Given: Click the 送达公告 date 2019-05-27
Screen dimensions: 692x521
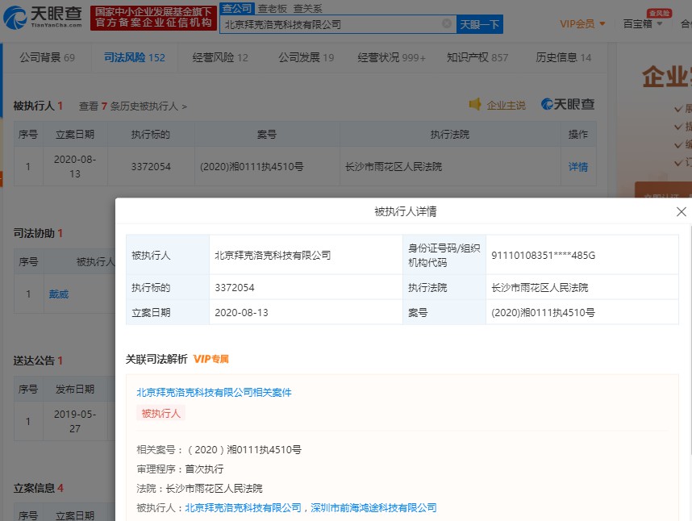Looking at the screenshot, I should [75, 421].
